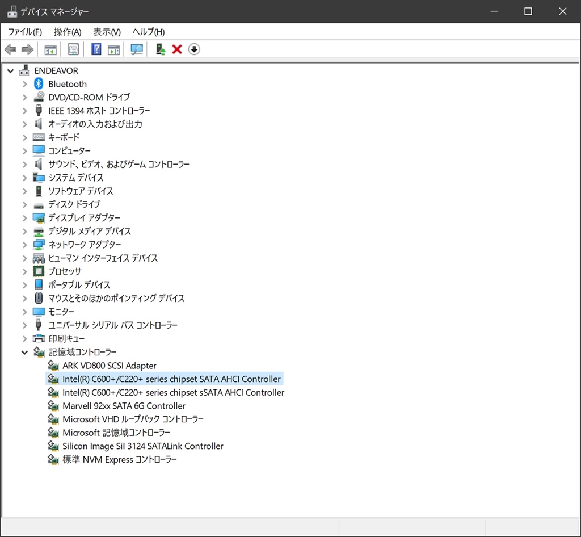Viewport: 581px width, 537px height.
Task: Click the red X uninstall device icon
Action: coord(177,49)
